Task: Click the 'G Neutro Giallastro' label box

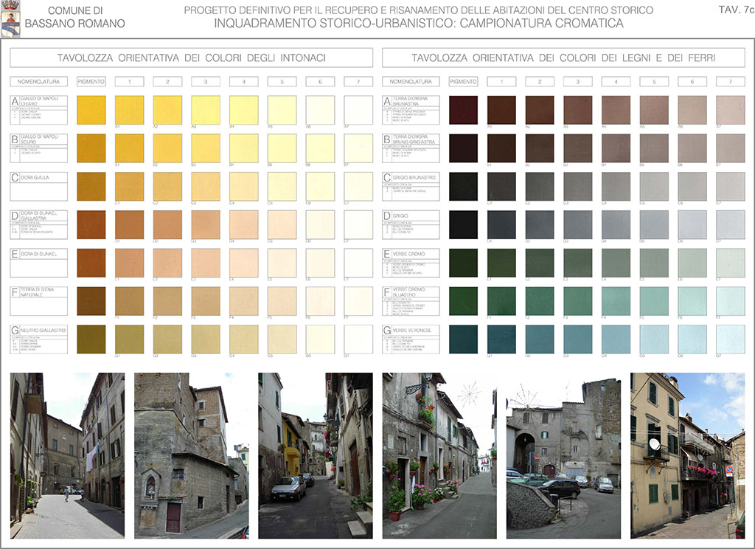Action: [x=38, y=339]
